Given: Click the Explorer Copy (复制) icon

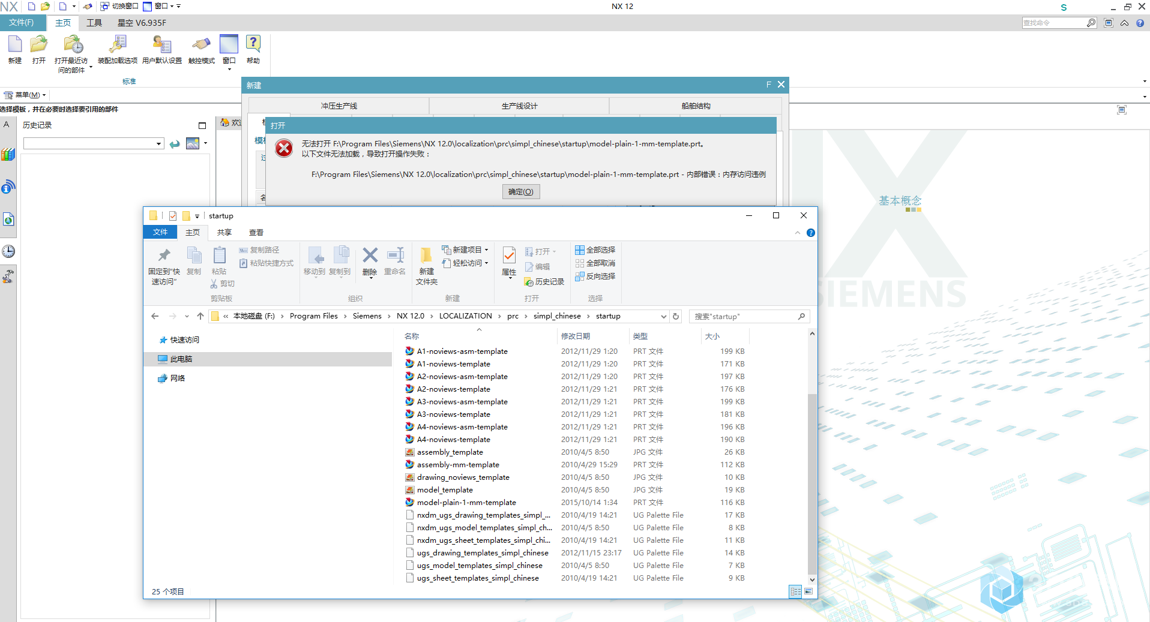Looking at the screenshot, I should (194, 255).
